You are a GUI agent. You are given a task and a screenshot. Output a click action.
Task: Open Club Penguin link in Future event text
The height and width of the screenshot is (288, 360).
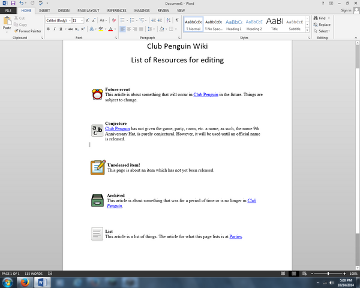(206, 95)
